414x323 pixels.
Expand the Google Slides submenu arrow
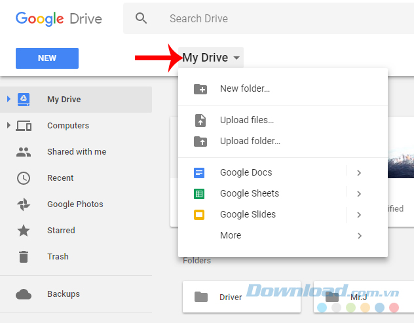pyautogui.click(x=359, y=215)
